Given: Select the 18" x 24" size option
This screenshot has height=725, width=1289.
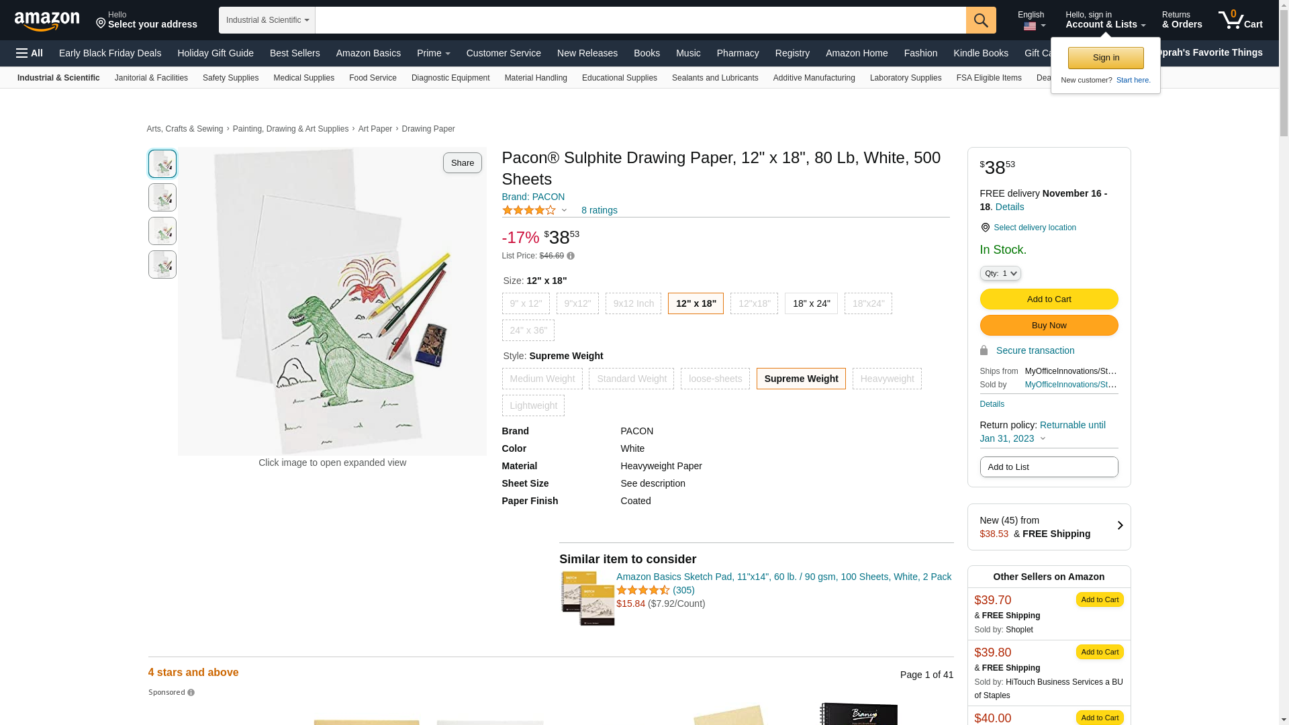Looking at the screenshot, I should [811, 303].
